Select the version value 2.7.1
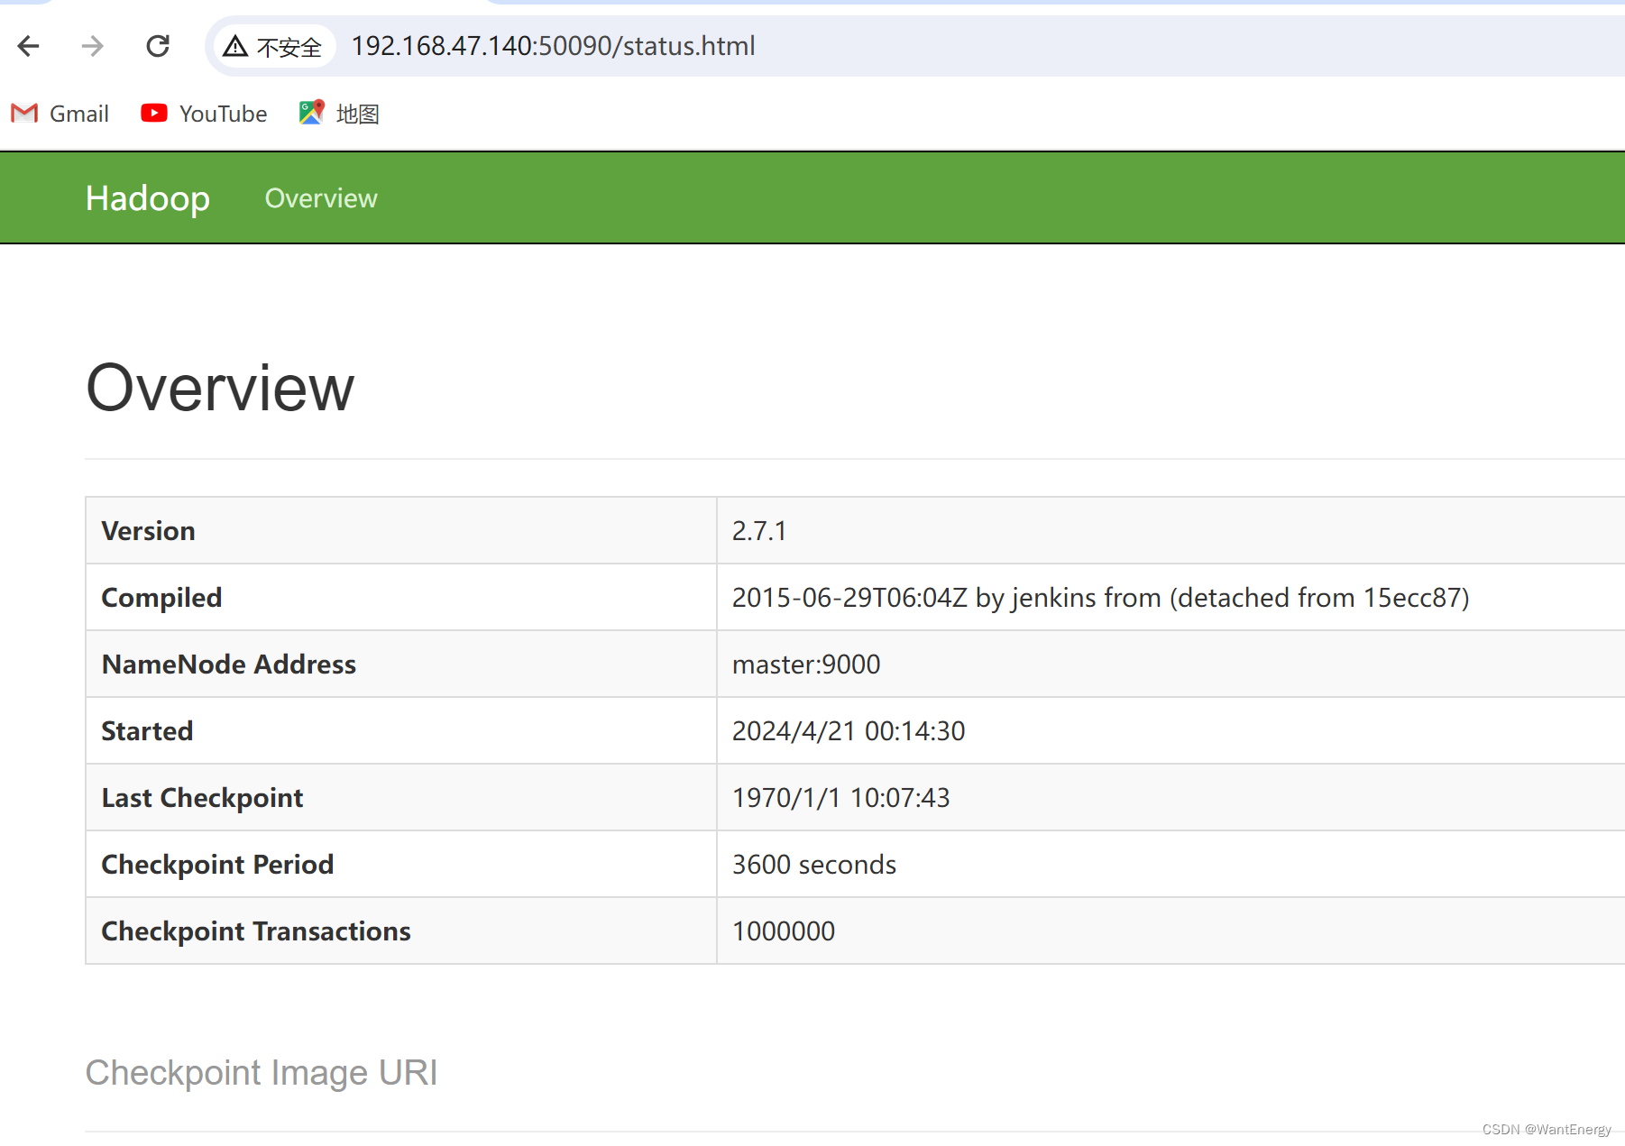Image resolution: width=1625 pixels, height=1146 pixels. (759, 531)
